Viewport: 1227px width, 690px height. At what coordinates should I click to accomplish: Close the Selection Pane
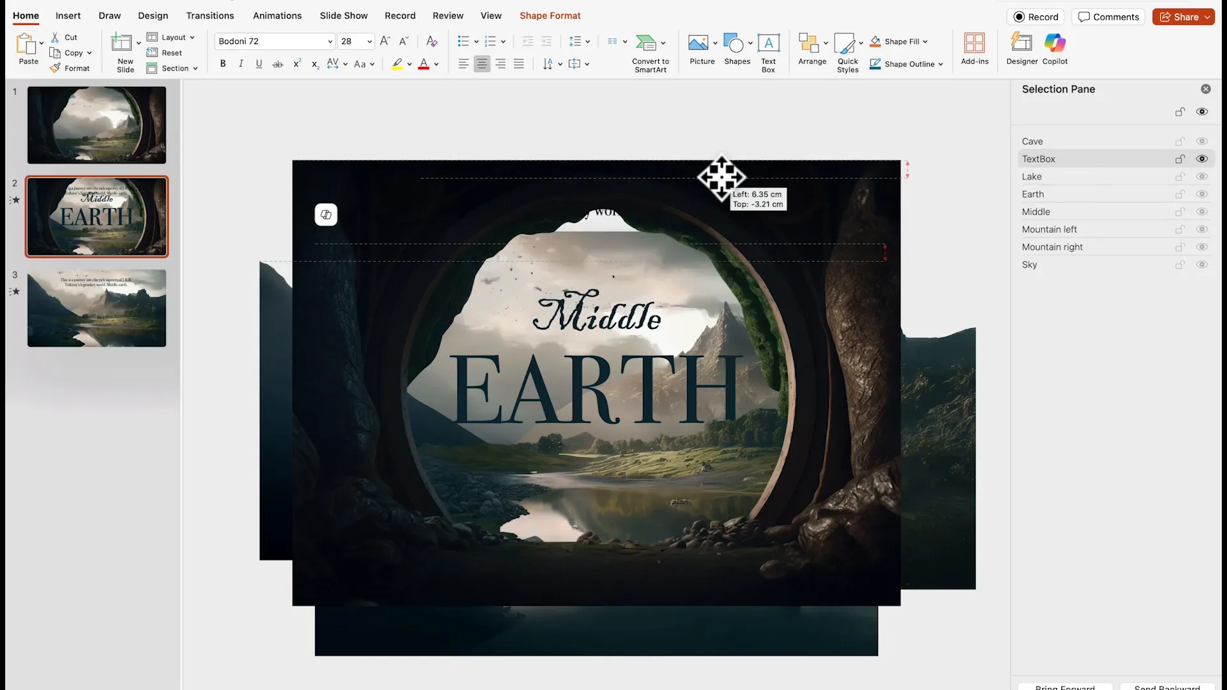tap(1205, 89)
